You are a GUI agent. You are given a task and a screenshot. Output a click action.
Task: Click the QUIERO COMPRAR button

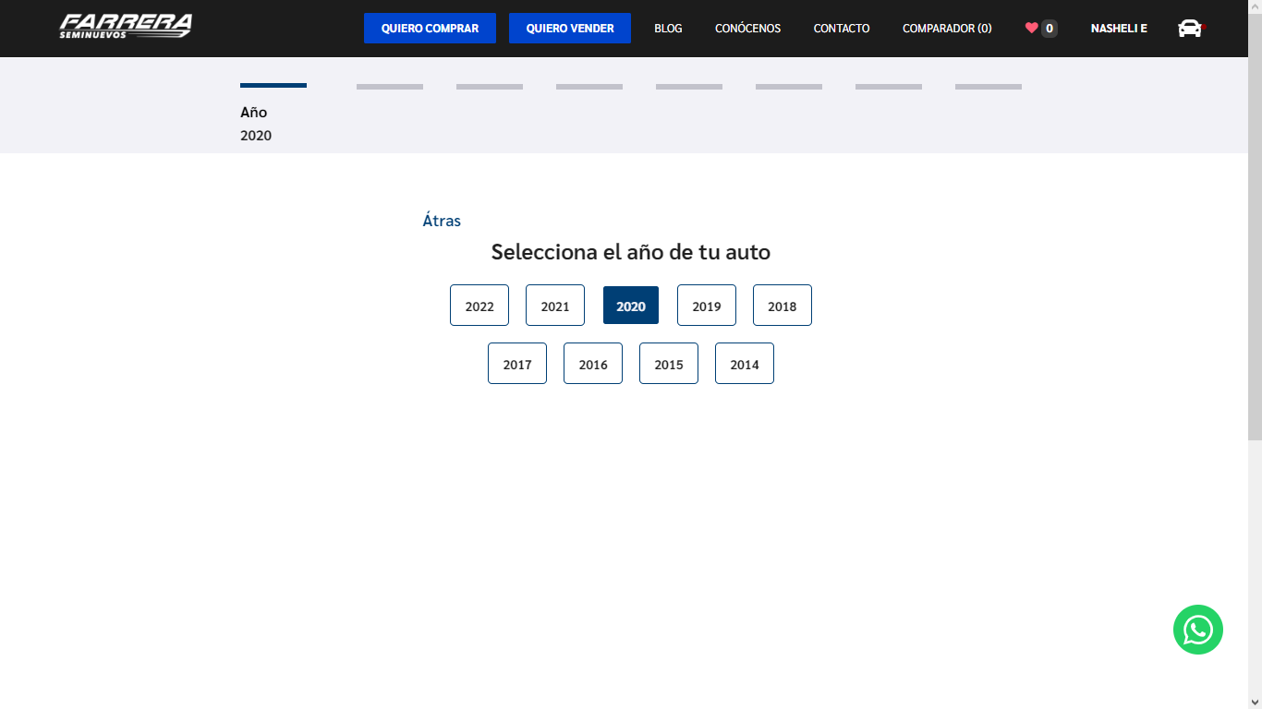click(430, 29)
